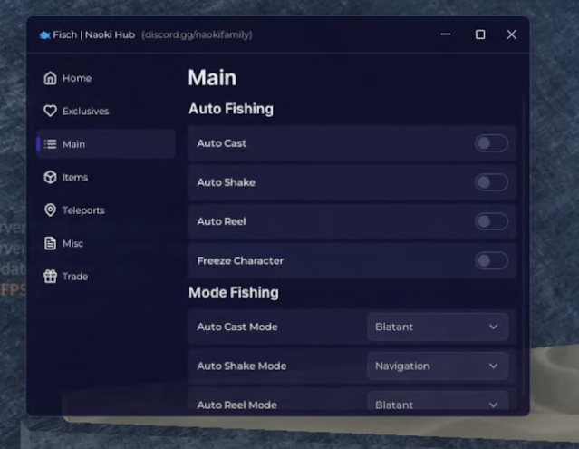Click the fish logo in title bar
This screenshot has height=449, width=579.
[x=44, y=35]
